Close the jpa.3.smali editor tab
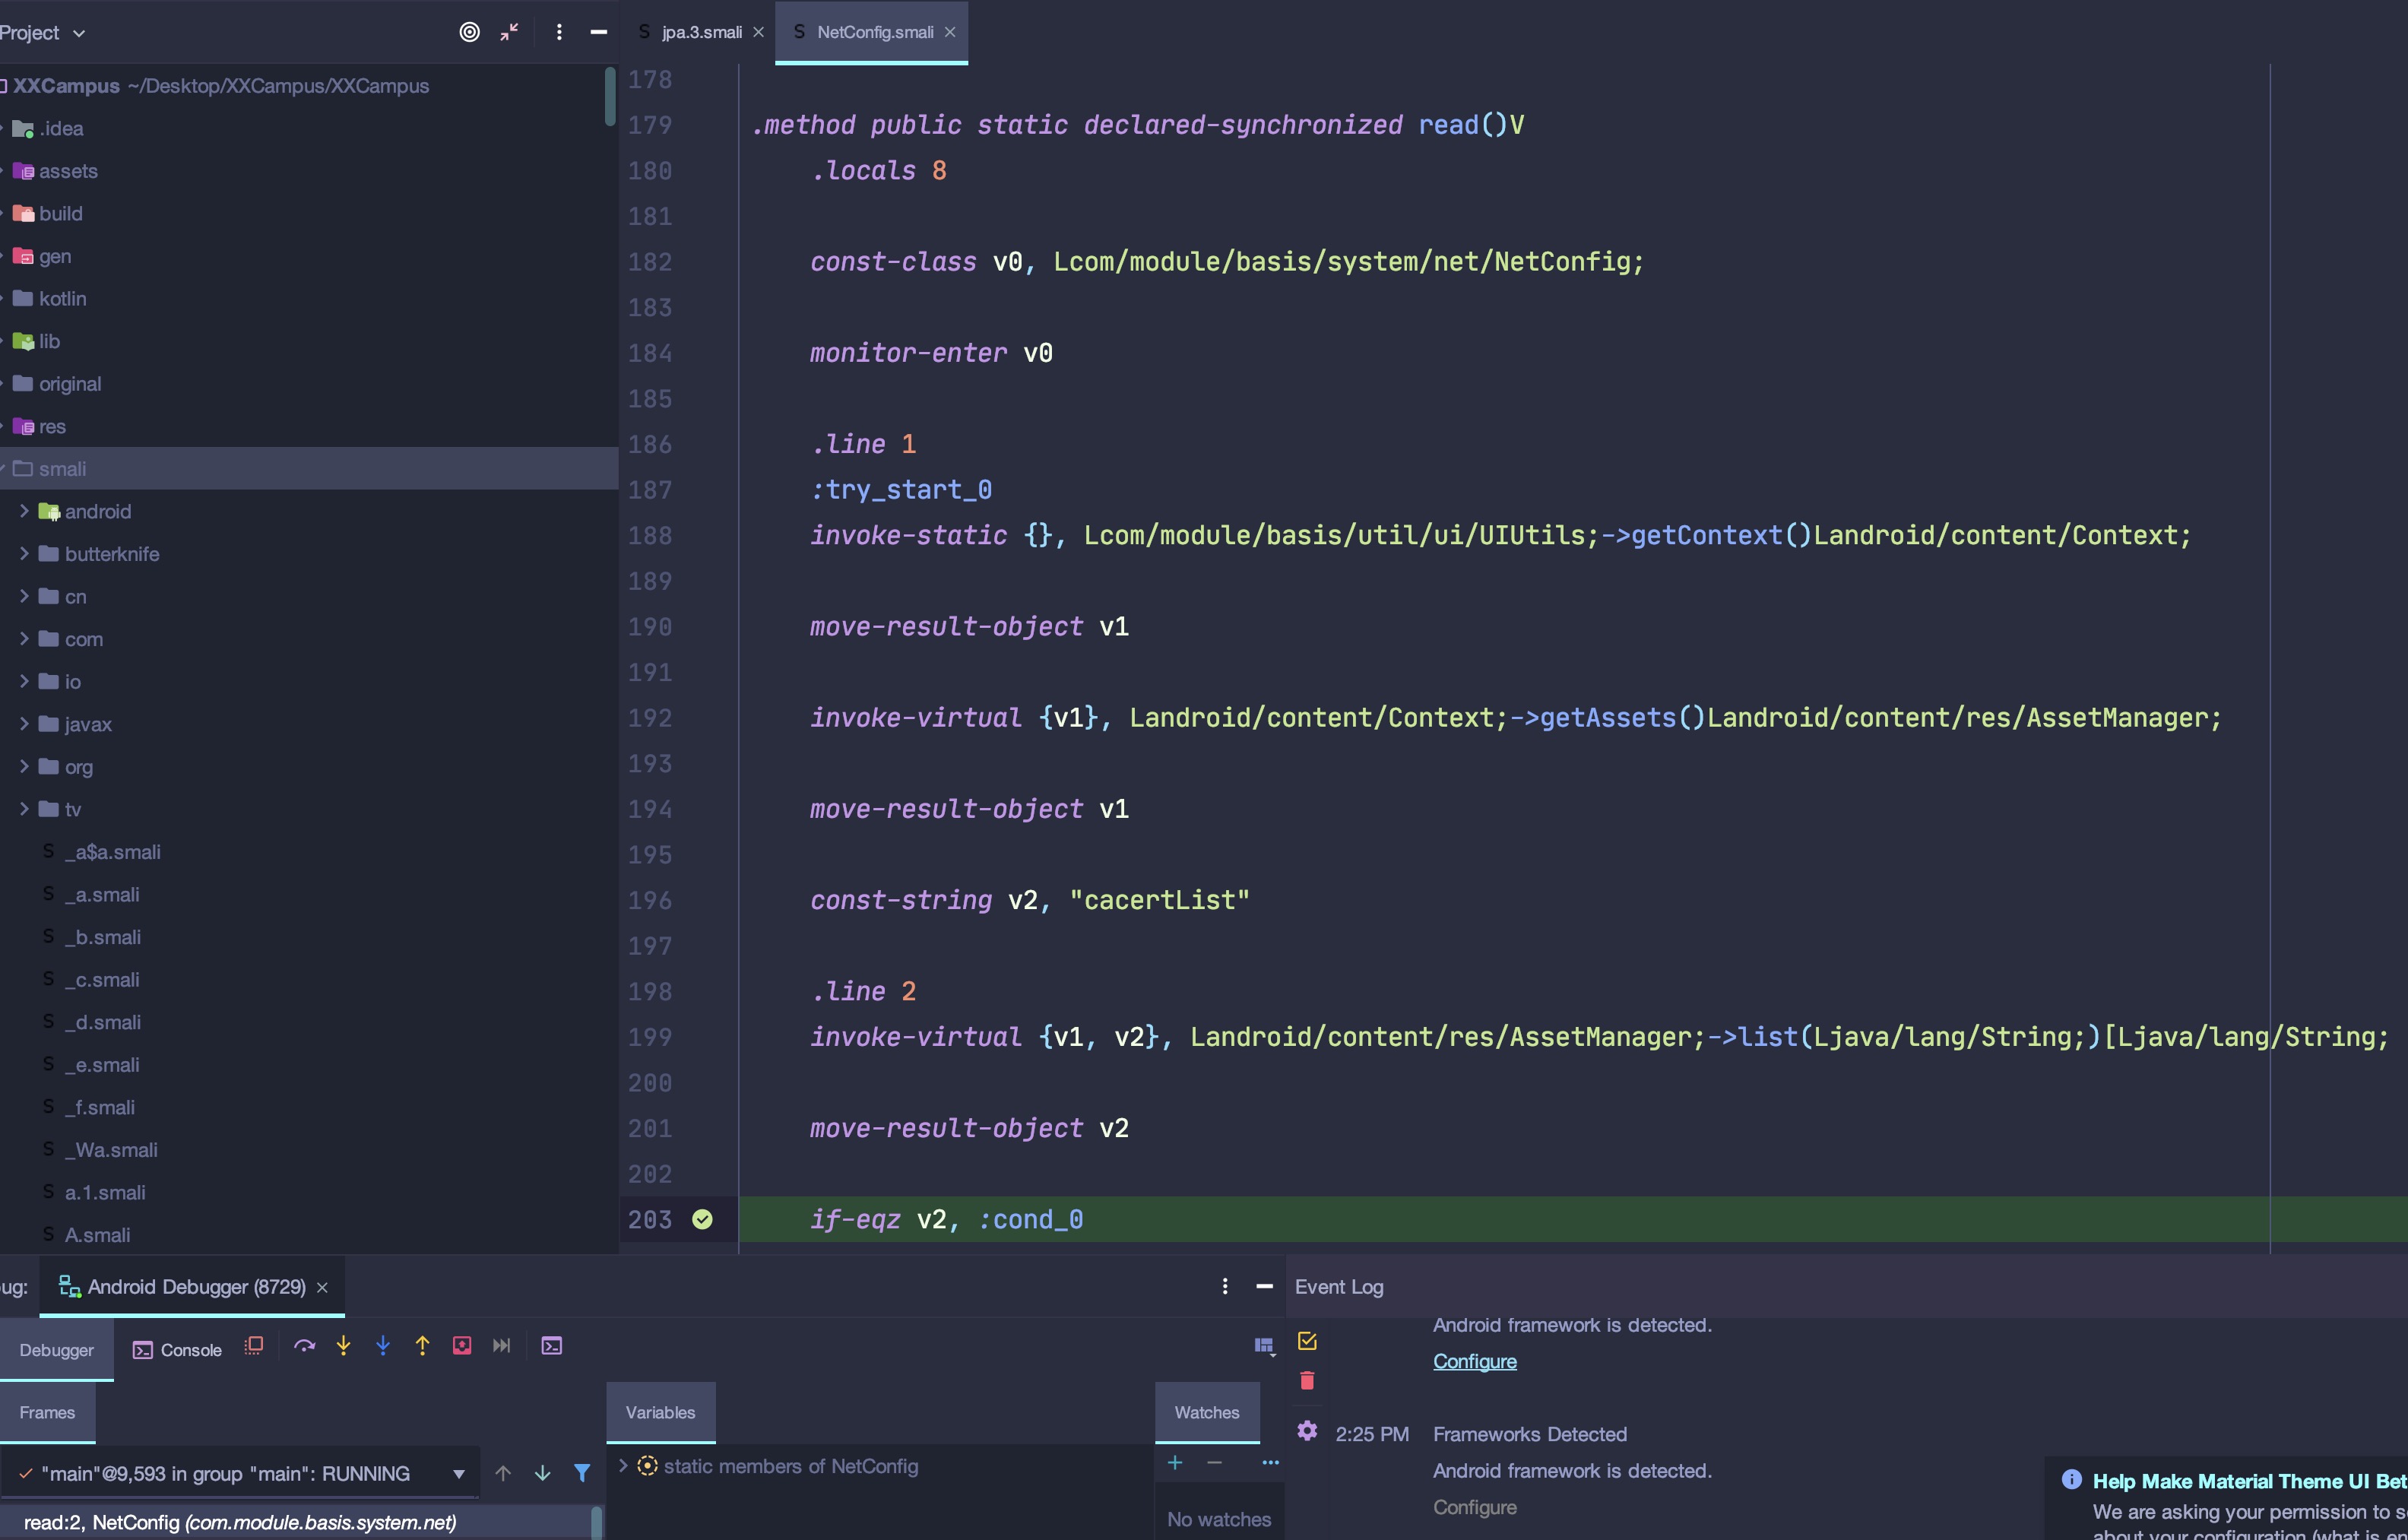This screenshot has height=1540, width=2408. click(758, 32)
